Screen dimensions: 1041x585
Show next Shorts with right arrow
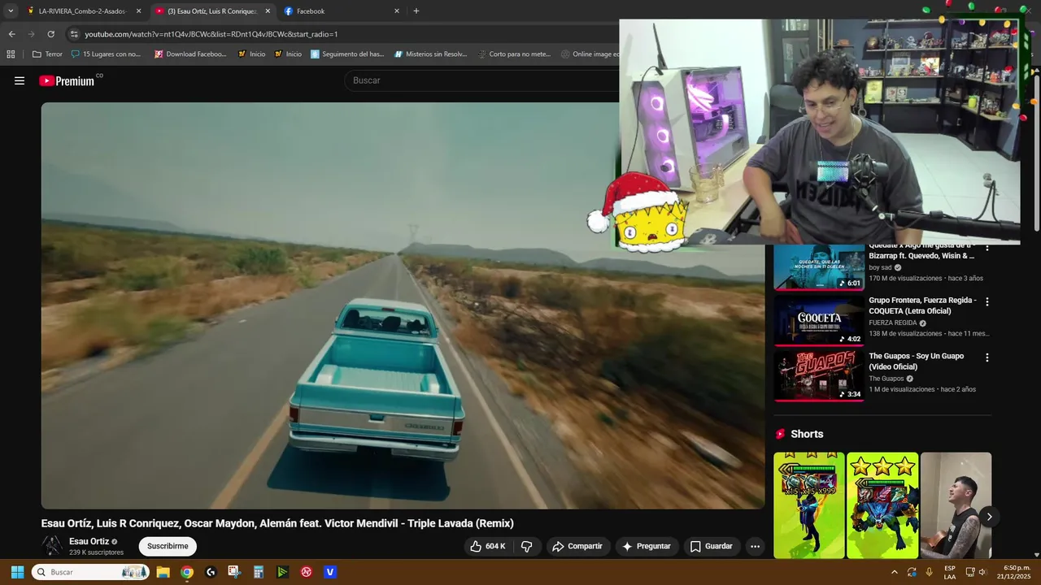click(989, 517)
